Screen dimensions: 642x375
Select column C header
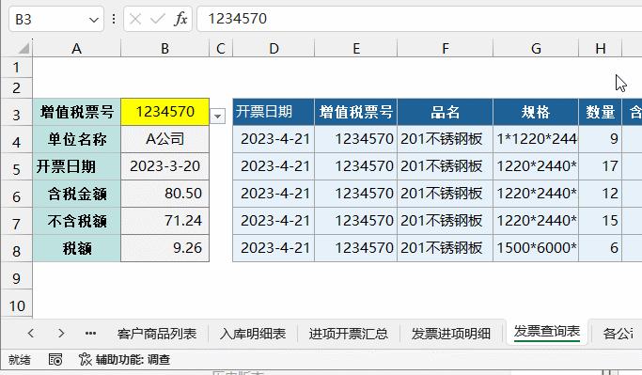[221, 49]
